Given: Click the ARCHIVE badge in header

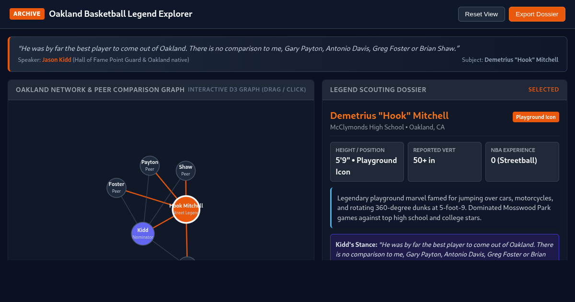Looking at the screenshot, I should pos(27,14).
